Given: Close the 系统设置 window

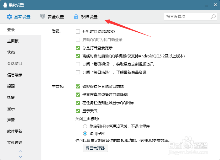Looking at the screenshot, I should 215,5.
